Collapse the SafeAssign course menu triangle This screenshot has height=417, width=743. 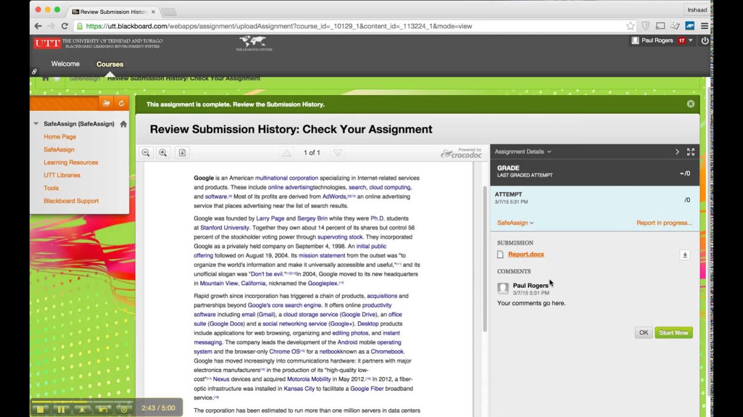pos(36,124)
